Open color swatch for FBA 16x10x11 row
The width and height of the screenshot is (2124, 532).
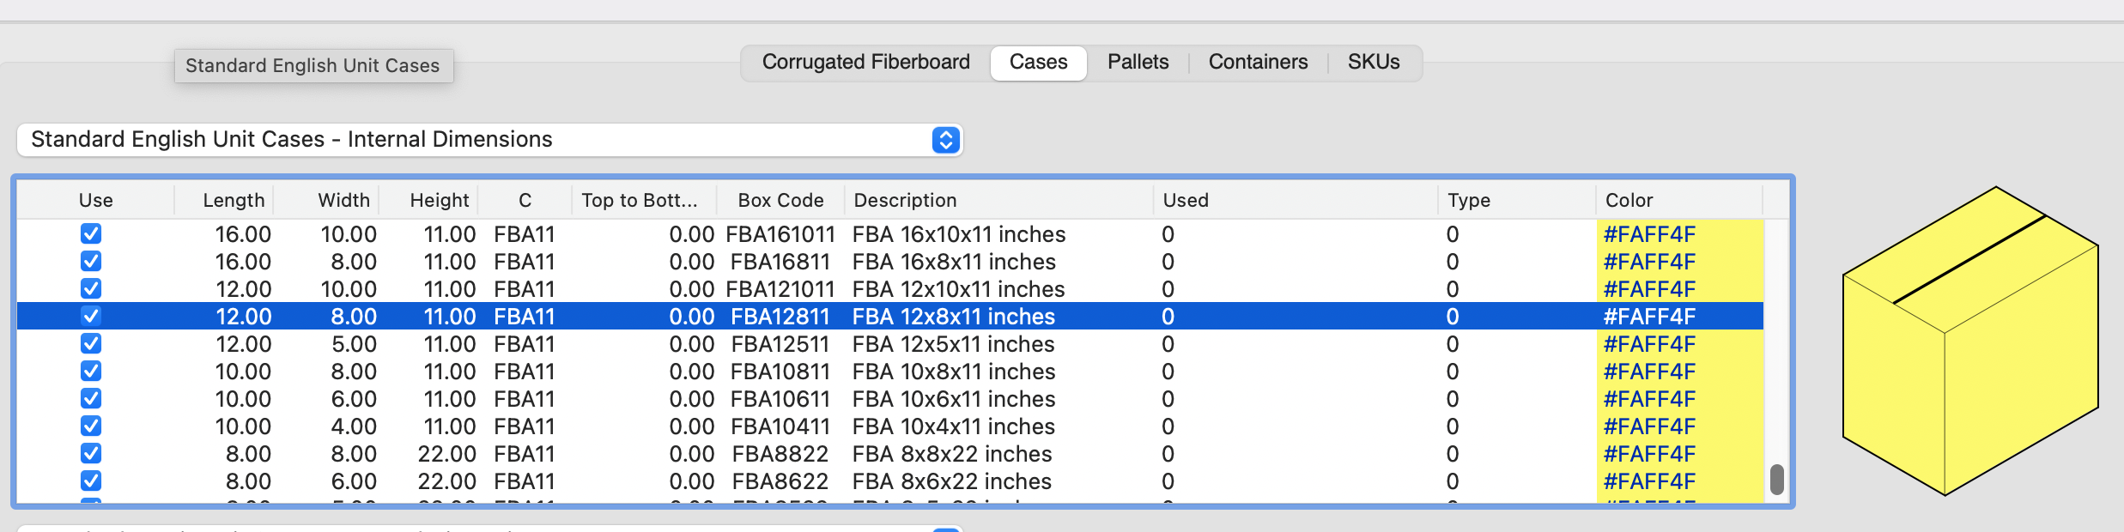tap(1680, 233)
